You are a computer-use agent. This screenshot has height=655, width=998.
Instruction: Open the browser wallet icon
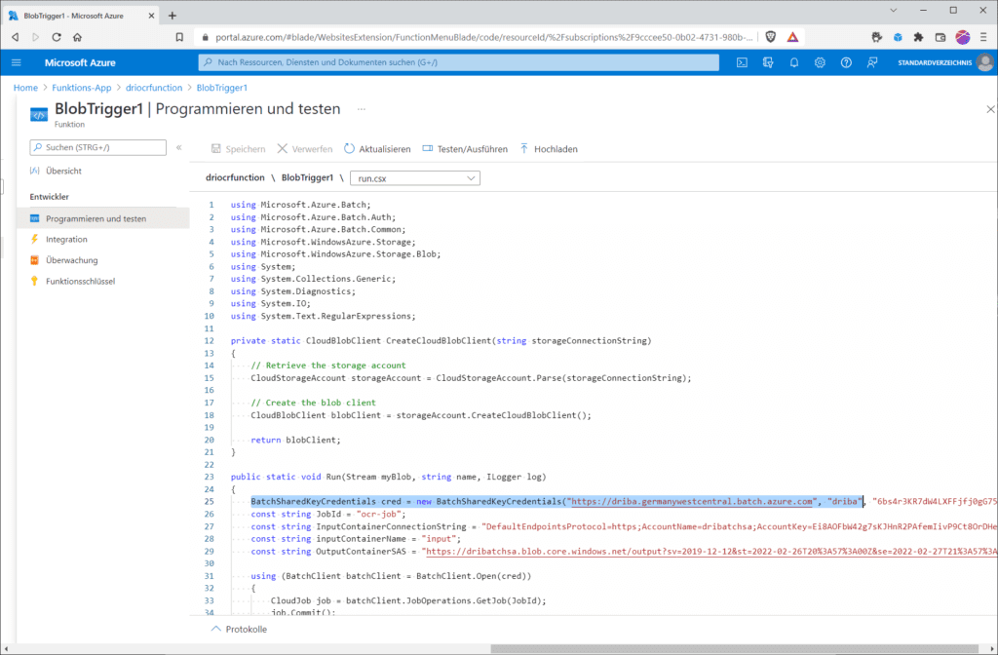click(940, 37)
